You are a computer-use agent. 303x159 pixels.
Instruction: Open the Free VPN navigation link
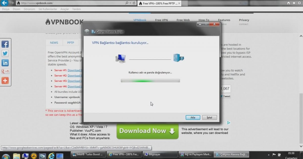pyautogui.click(x=161, y=20)
